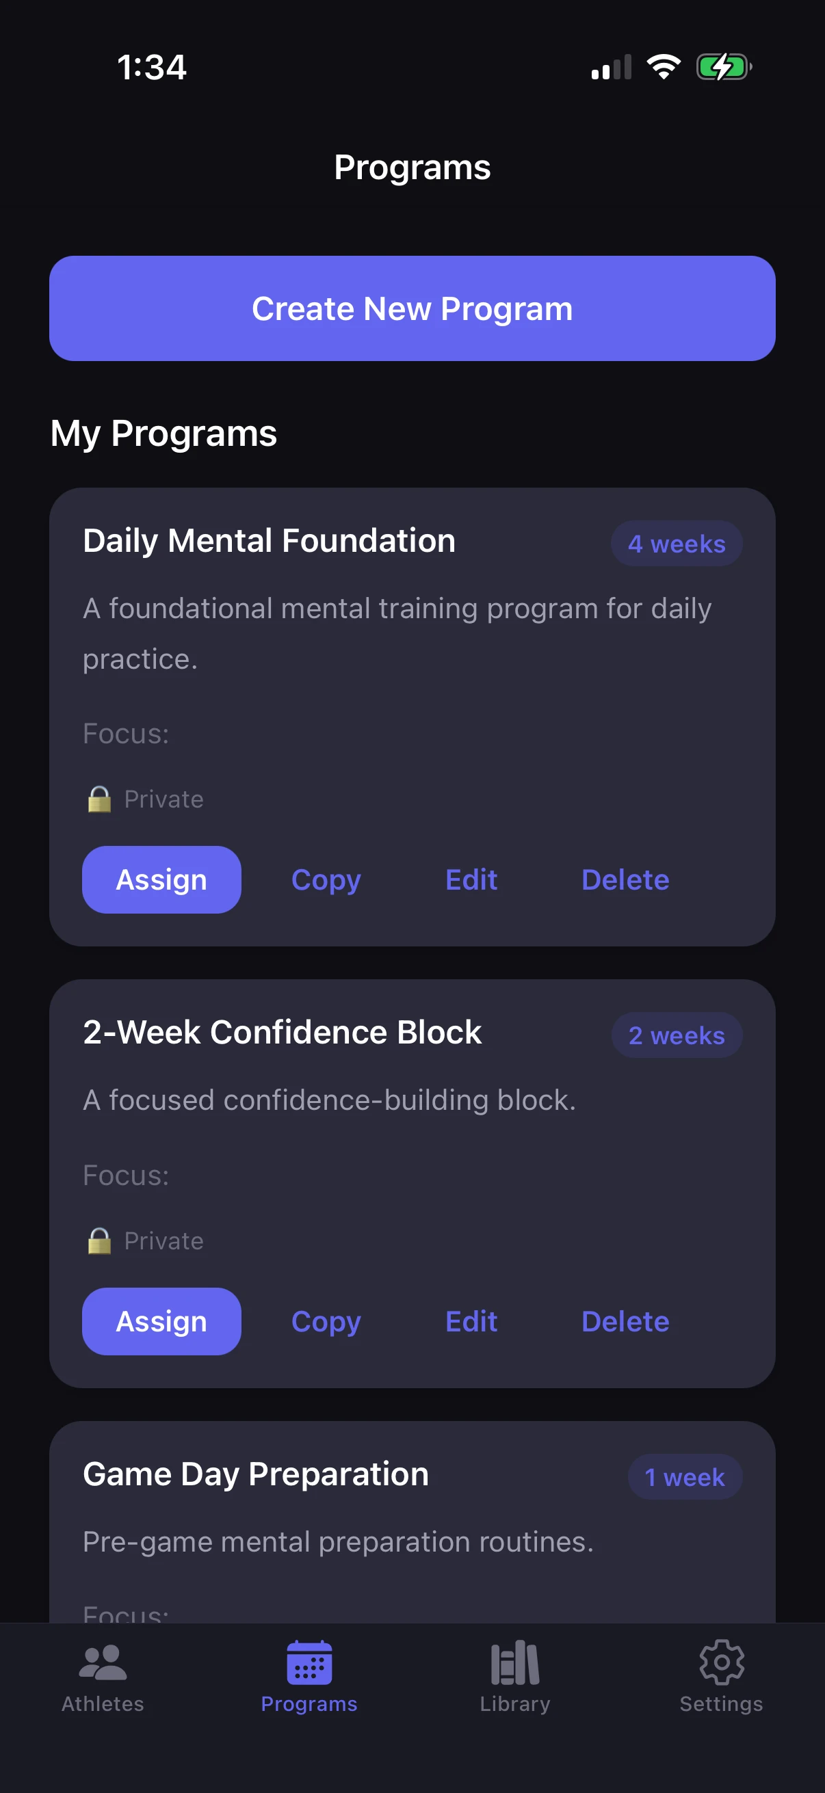Edit the 2-Week Confidence Block program

coord(471,1321)
